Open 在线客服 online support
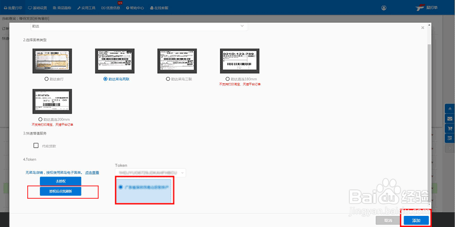The image size is (455, 227). point(159,8)
